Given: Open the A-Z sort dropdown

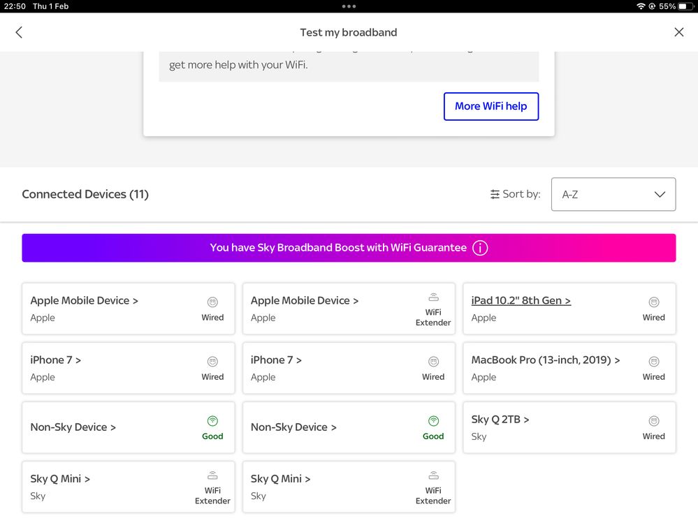Looking at the screenshot, I should tap(613, 194).
